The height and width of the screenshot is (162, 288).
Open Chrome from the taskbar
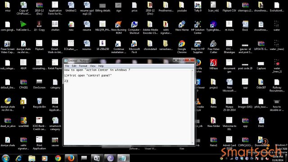click(x=58, y=158)
